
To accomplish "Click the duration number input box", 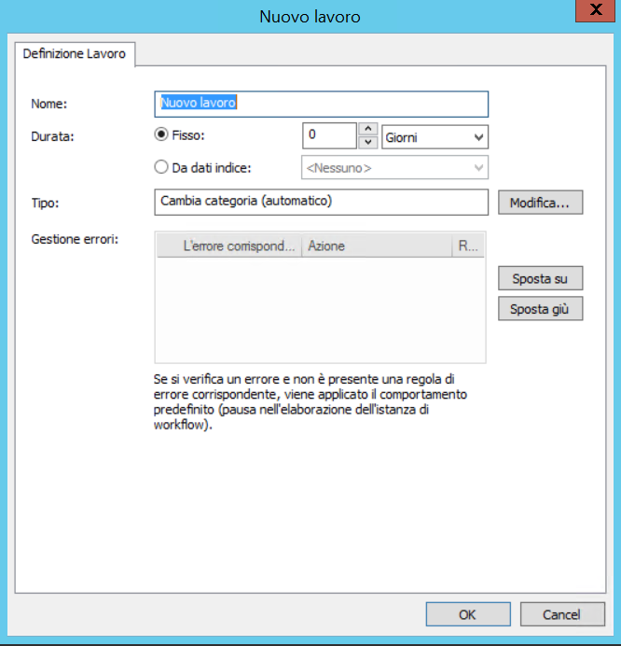I will [x=329, y=136].
